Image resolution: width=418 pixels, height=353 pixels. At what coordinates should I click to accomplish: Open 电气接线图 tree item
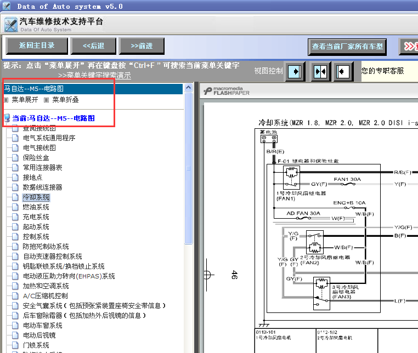[x=39, y=148]
